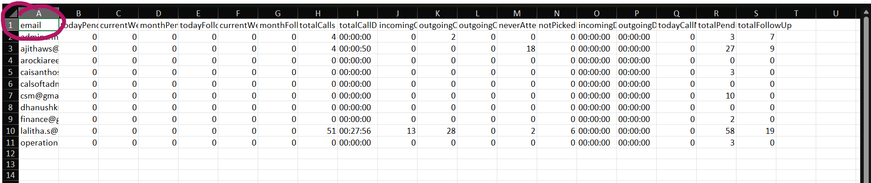Select column M header
The width and height of the screenshot is (871, 183).
517,14
